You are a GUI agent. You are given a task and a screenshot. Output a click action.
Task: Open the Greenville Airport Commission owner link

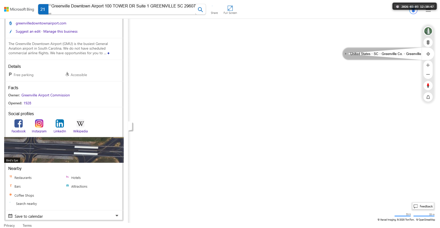coord(46,95)
